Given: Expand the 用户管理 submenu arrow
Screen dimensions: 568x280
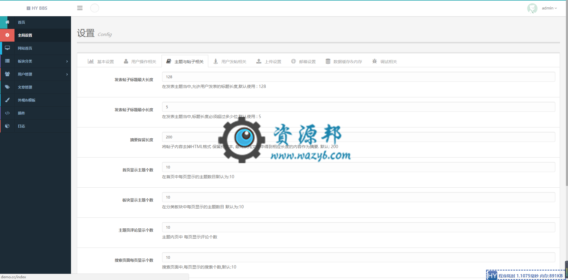Looking at the screenshot, I should point(67,74).
